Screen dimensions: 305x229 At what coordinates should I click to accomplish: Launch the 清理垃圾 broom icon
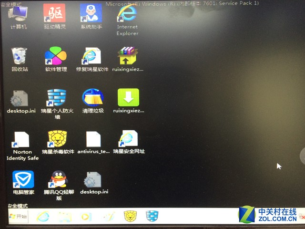[x=93, y=101]
